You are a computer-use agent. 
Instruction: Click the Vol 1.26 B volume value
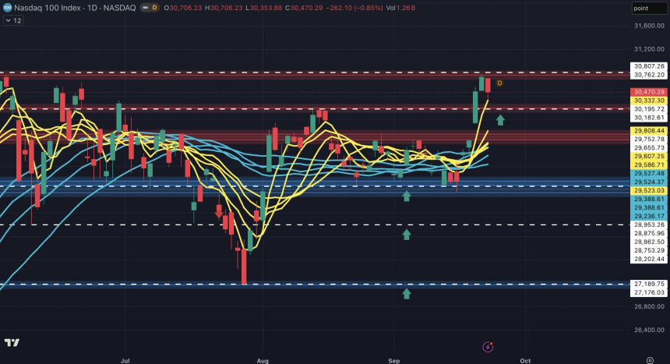tap(400, 8)
